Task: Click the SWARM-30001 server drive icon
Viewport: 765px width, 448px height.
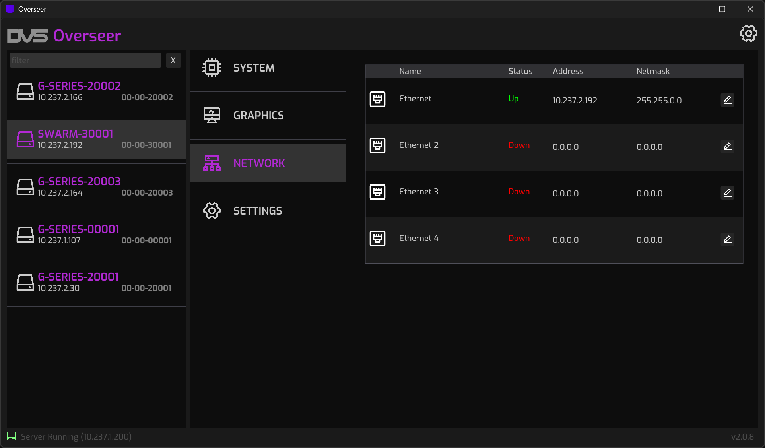Action: pos(25,140)
